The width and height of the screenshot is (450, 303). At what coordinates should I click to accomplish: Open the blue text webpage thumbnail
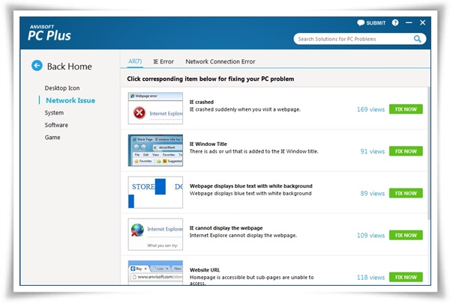pos(155,192)
